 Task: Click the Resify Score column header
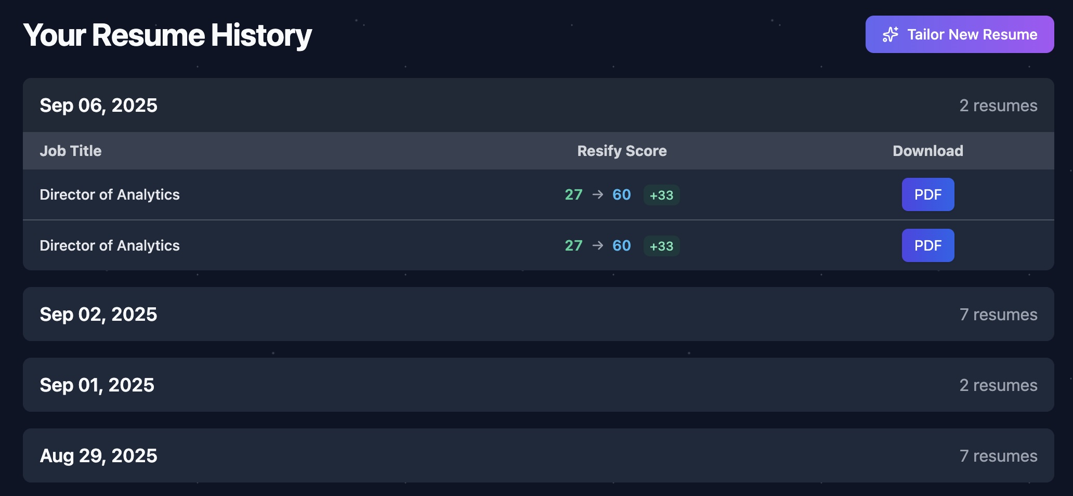(622, 151)
